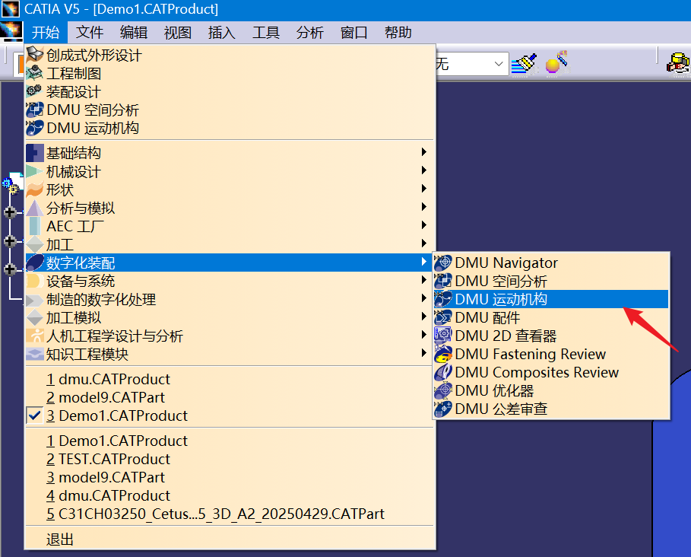
Task: Expand the first plus node in specification tree
Action: pyautogui.click(x=10, y=212)
